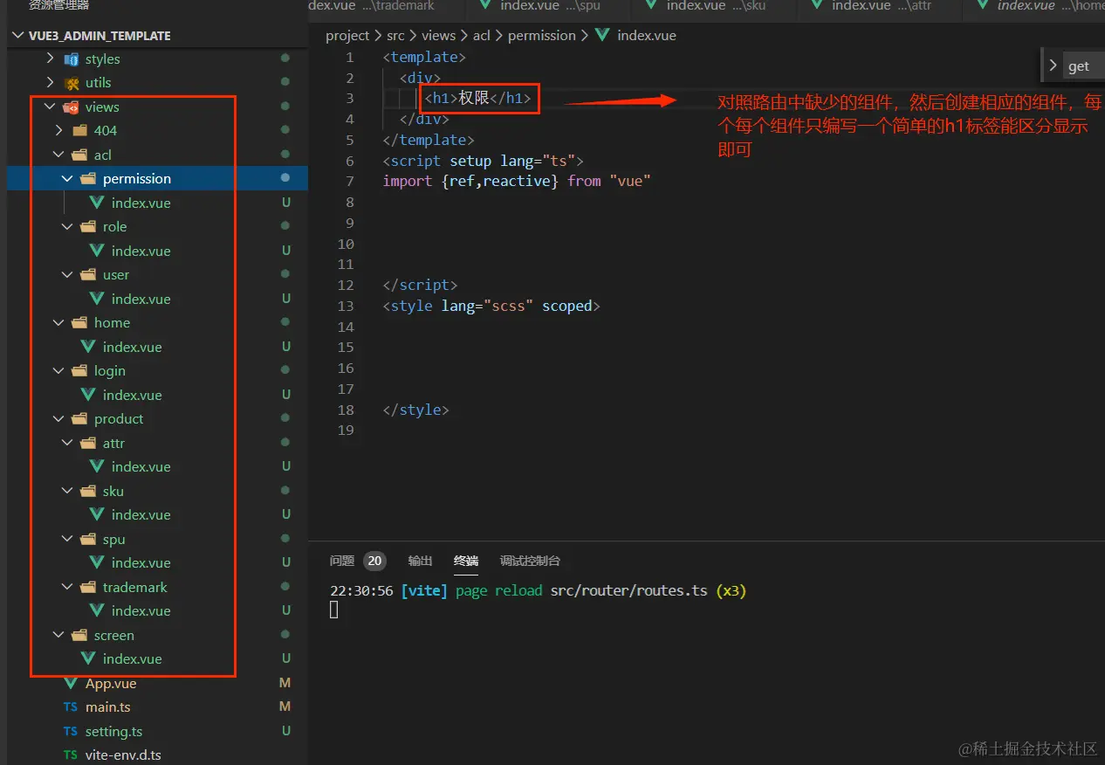1105x765 pixels.
Task: Click the 404 folder icon
Action: point(80,130)
